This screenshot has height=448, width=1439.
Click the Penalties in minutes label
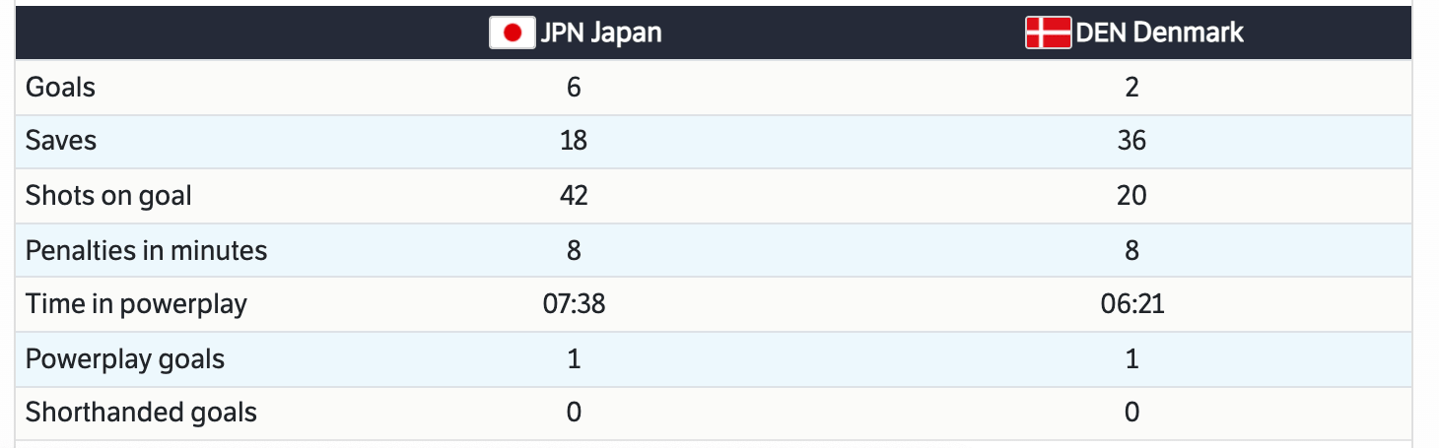pos(146,250)
